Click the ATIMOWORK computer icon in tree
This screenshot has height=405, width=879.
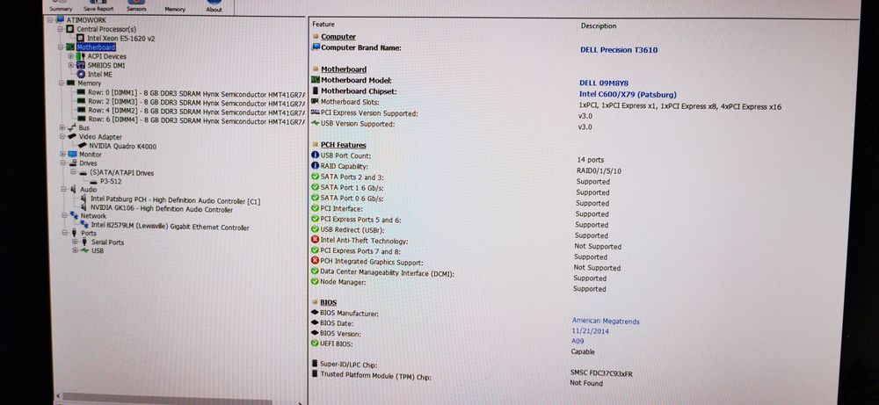pos(61,20)
